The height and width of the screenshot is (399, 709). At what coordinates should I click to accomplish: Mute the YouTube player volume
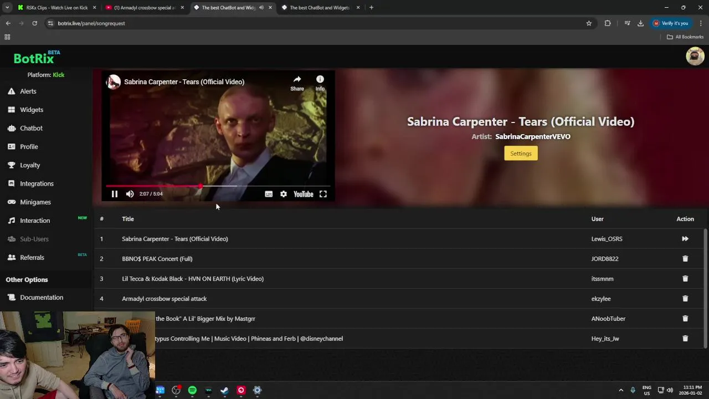click(x=130, y=194)
